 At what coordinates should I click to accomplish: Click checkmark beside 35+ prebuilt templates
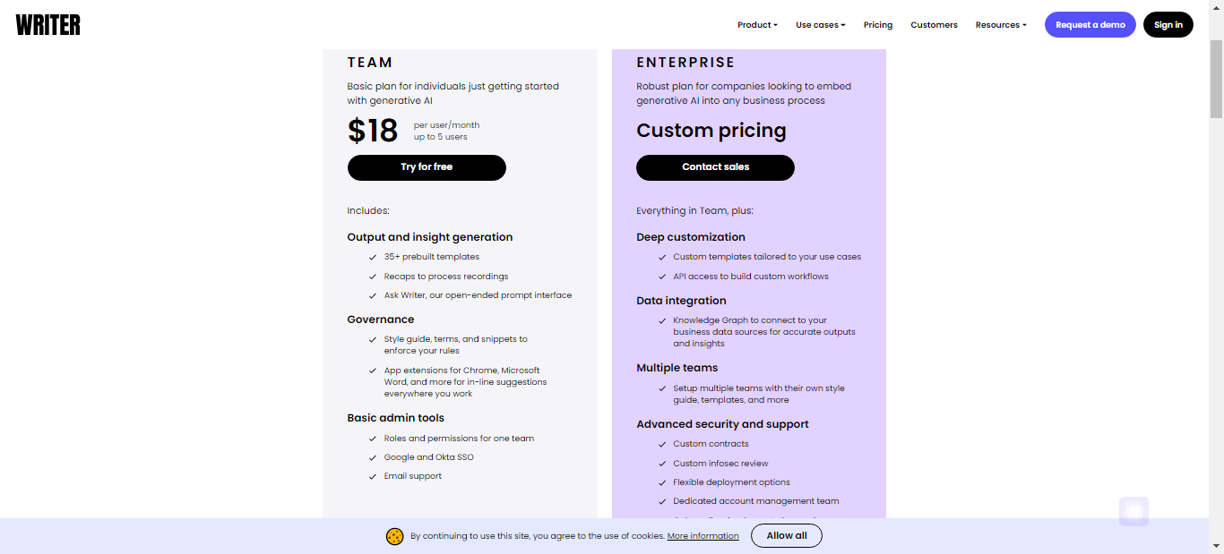click(373, 257)
